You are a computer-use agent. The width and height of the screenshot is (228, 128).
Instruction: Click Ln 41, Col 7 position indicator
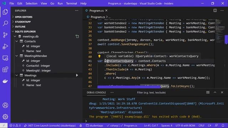click(151, 126)
